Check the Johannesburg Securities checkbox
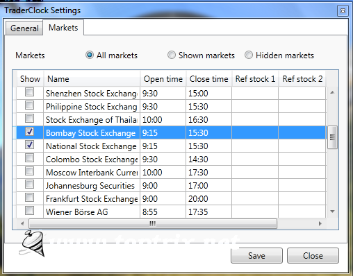The height and width of the screenshot is (276, 353). (29, 184)
